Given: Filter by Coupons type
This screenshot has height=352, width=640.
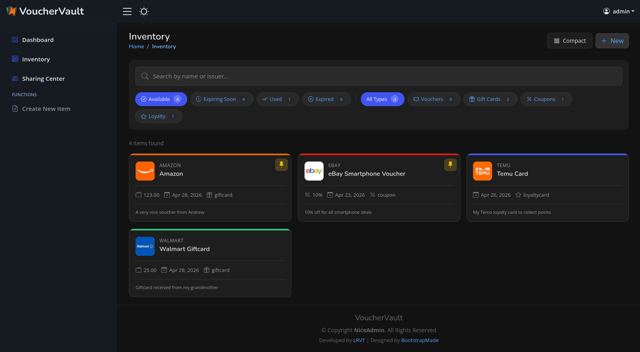Looking at the screenshot, I should (546, 99).
